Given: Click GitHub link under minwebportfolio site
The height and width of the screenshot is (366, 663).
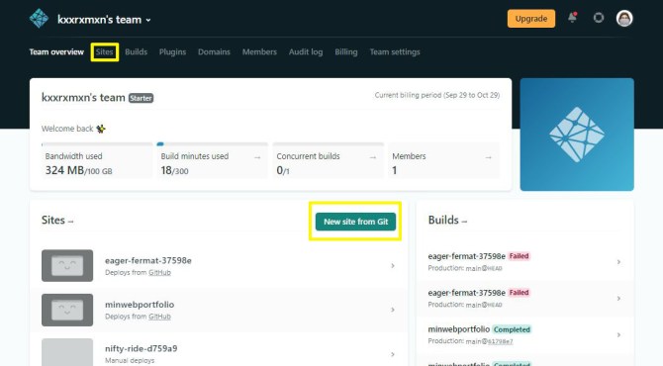Looking at the screenshot, I should pyautogui.click(x=159, y=317).
